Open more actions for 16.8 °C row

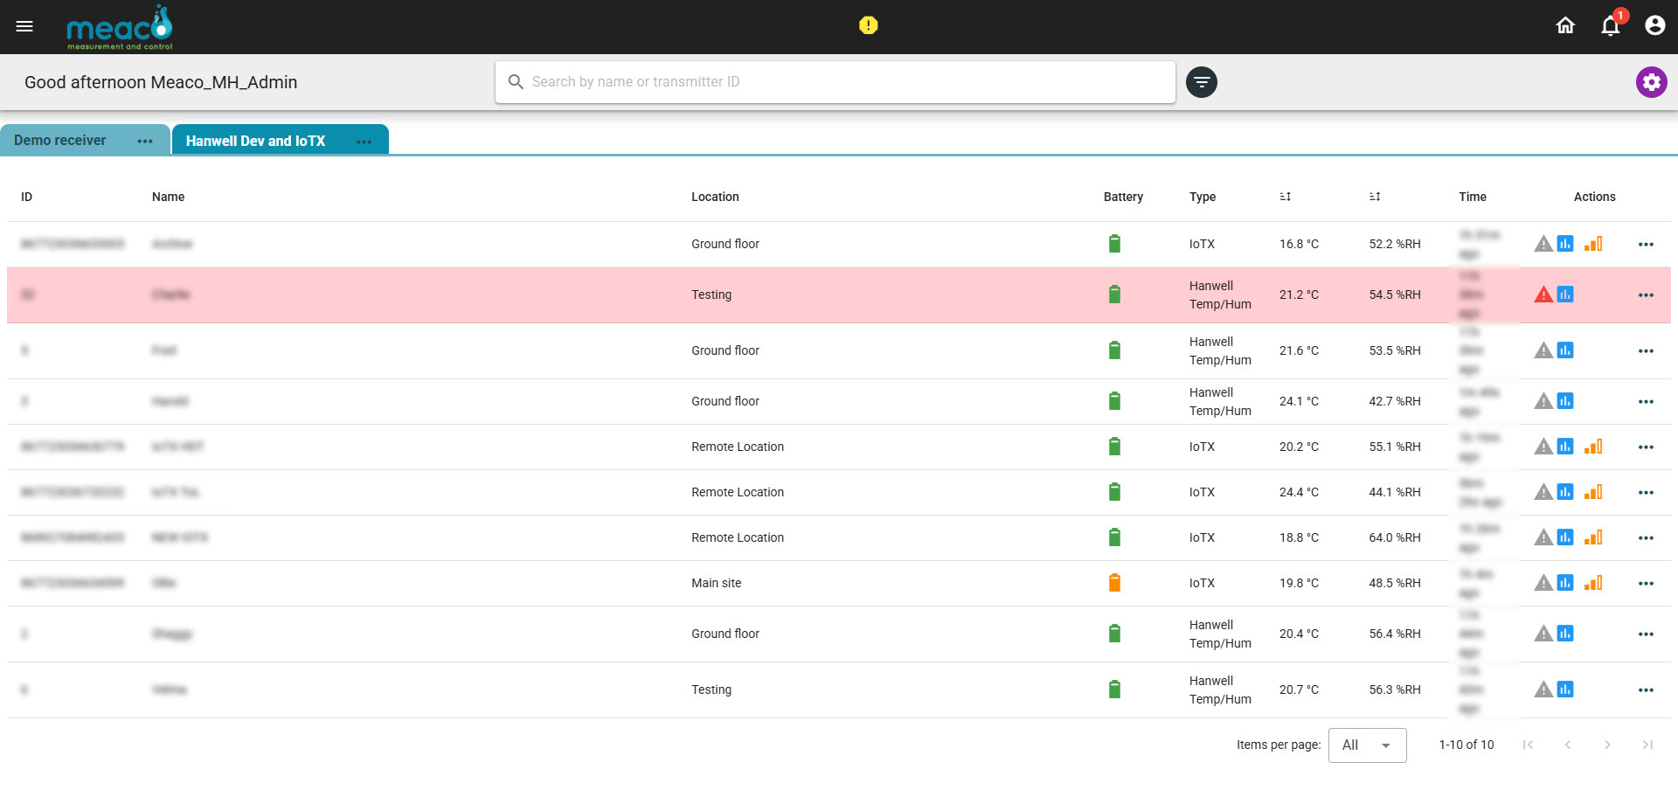(1646, 244)
